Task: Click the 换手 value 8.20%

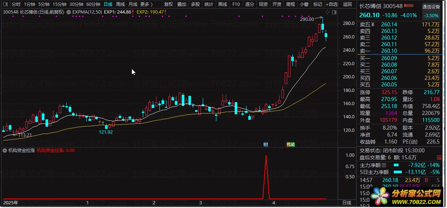Action: 389,128
